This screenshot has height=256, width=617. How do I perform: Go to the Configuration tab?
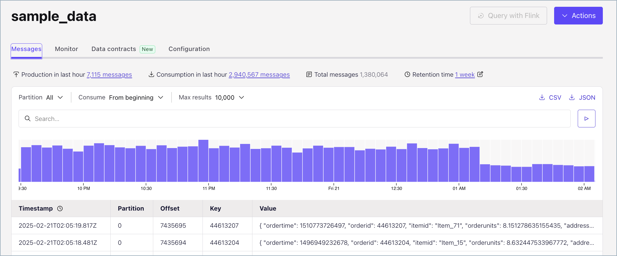click(189, 49)
